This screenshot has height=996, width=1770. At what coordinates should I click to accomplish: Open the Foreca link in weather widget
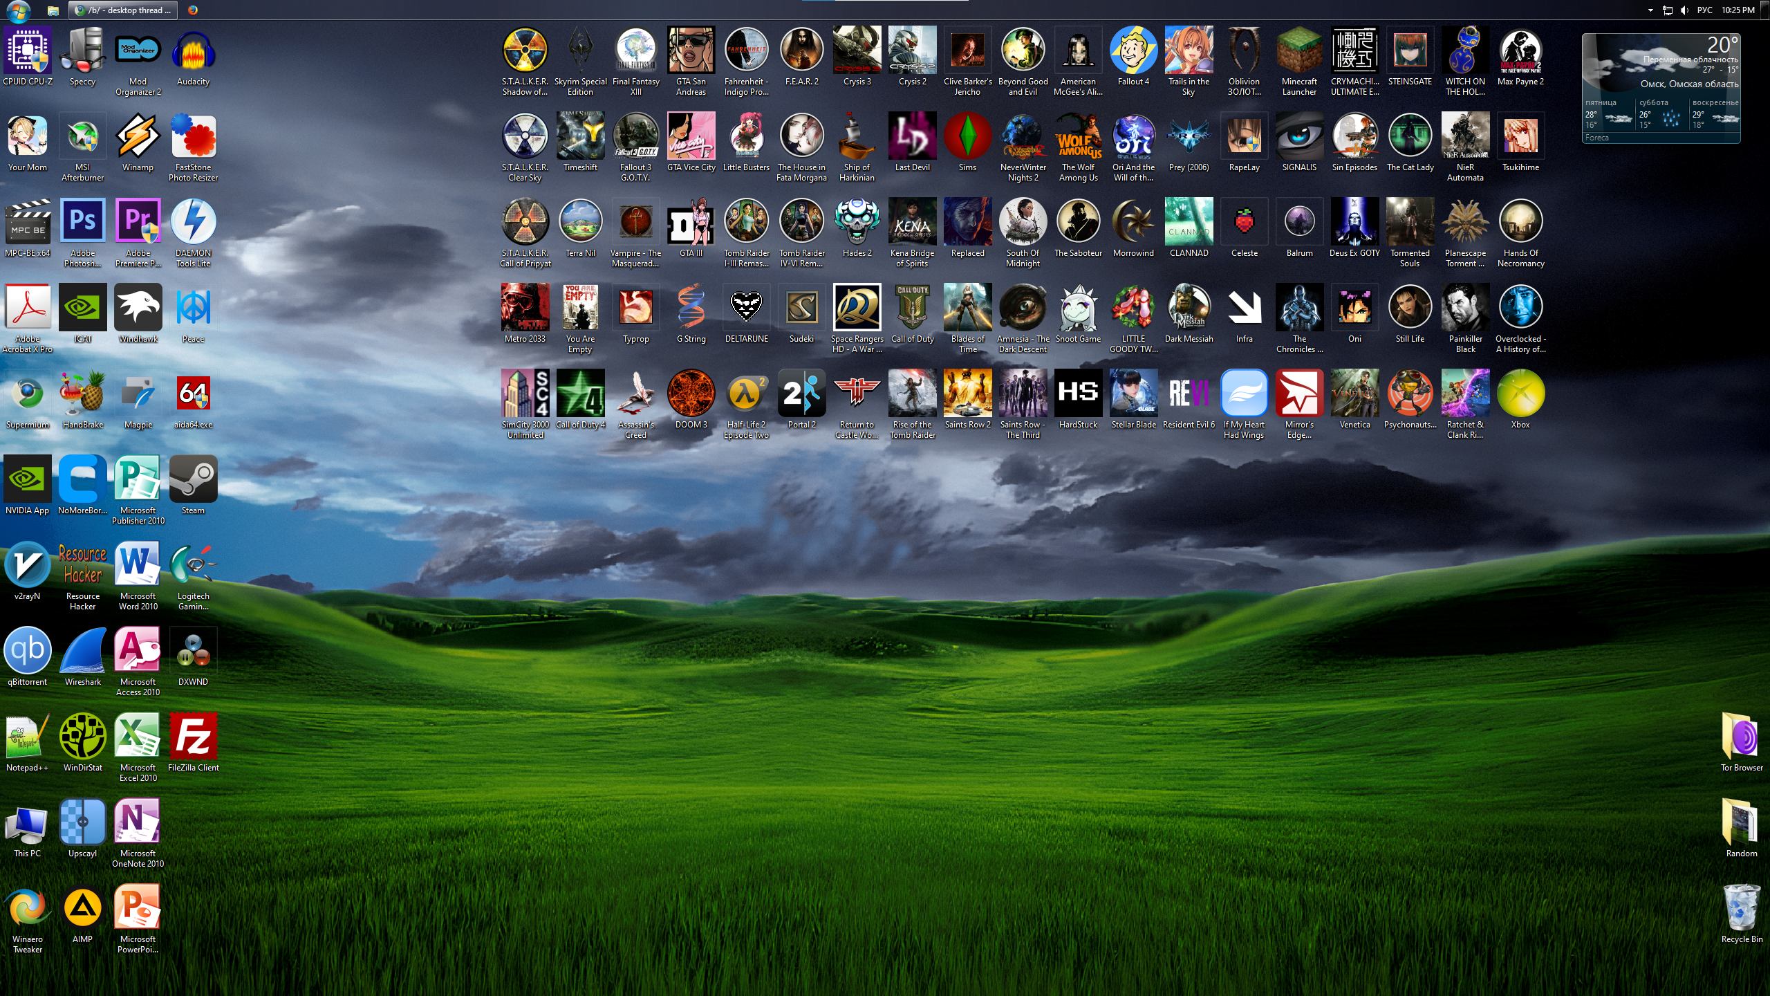point(1597,138)
